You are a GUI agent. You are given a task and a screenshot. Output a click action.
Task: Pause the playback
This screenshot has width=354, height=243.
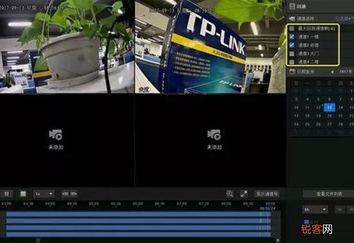(7, 194)
